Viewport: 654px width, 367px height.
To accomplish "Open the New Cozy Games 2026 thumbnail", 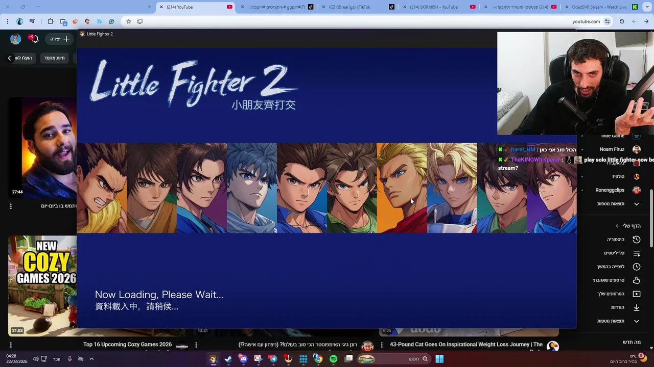I will coord(43,285).
